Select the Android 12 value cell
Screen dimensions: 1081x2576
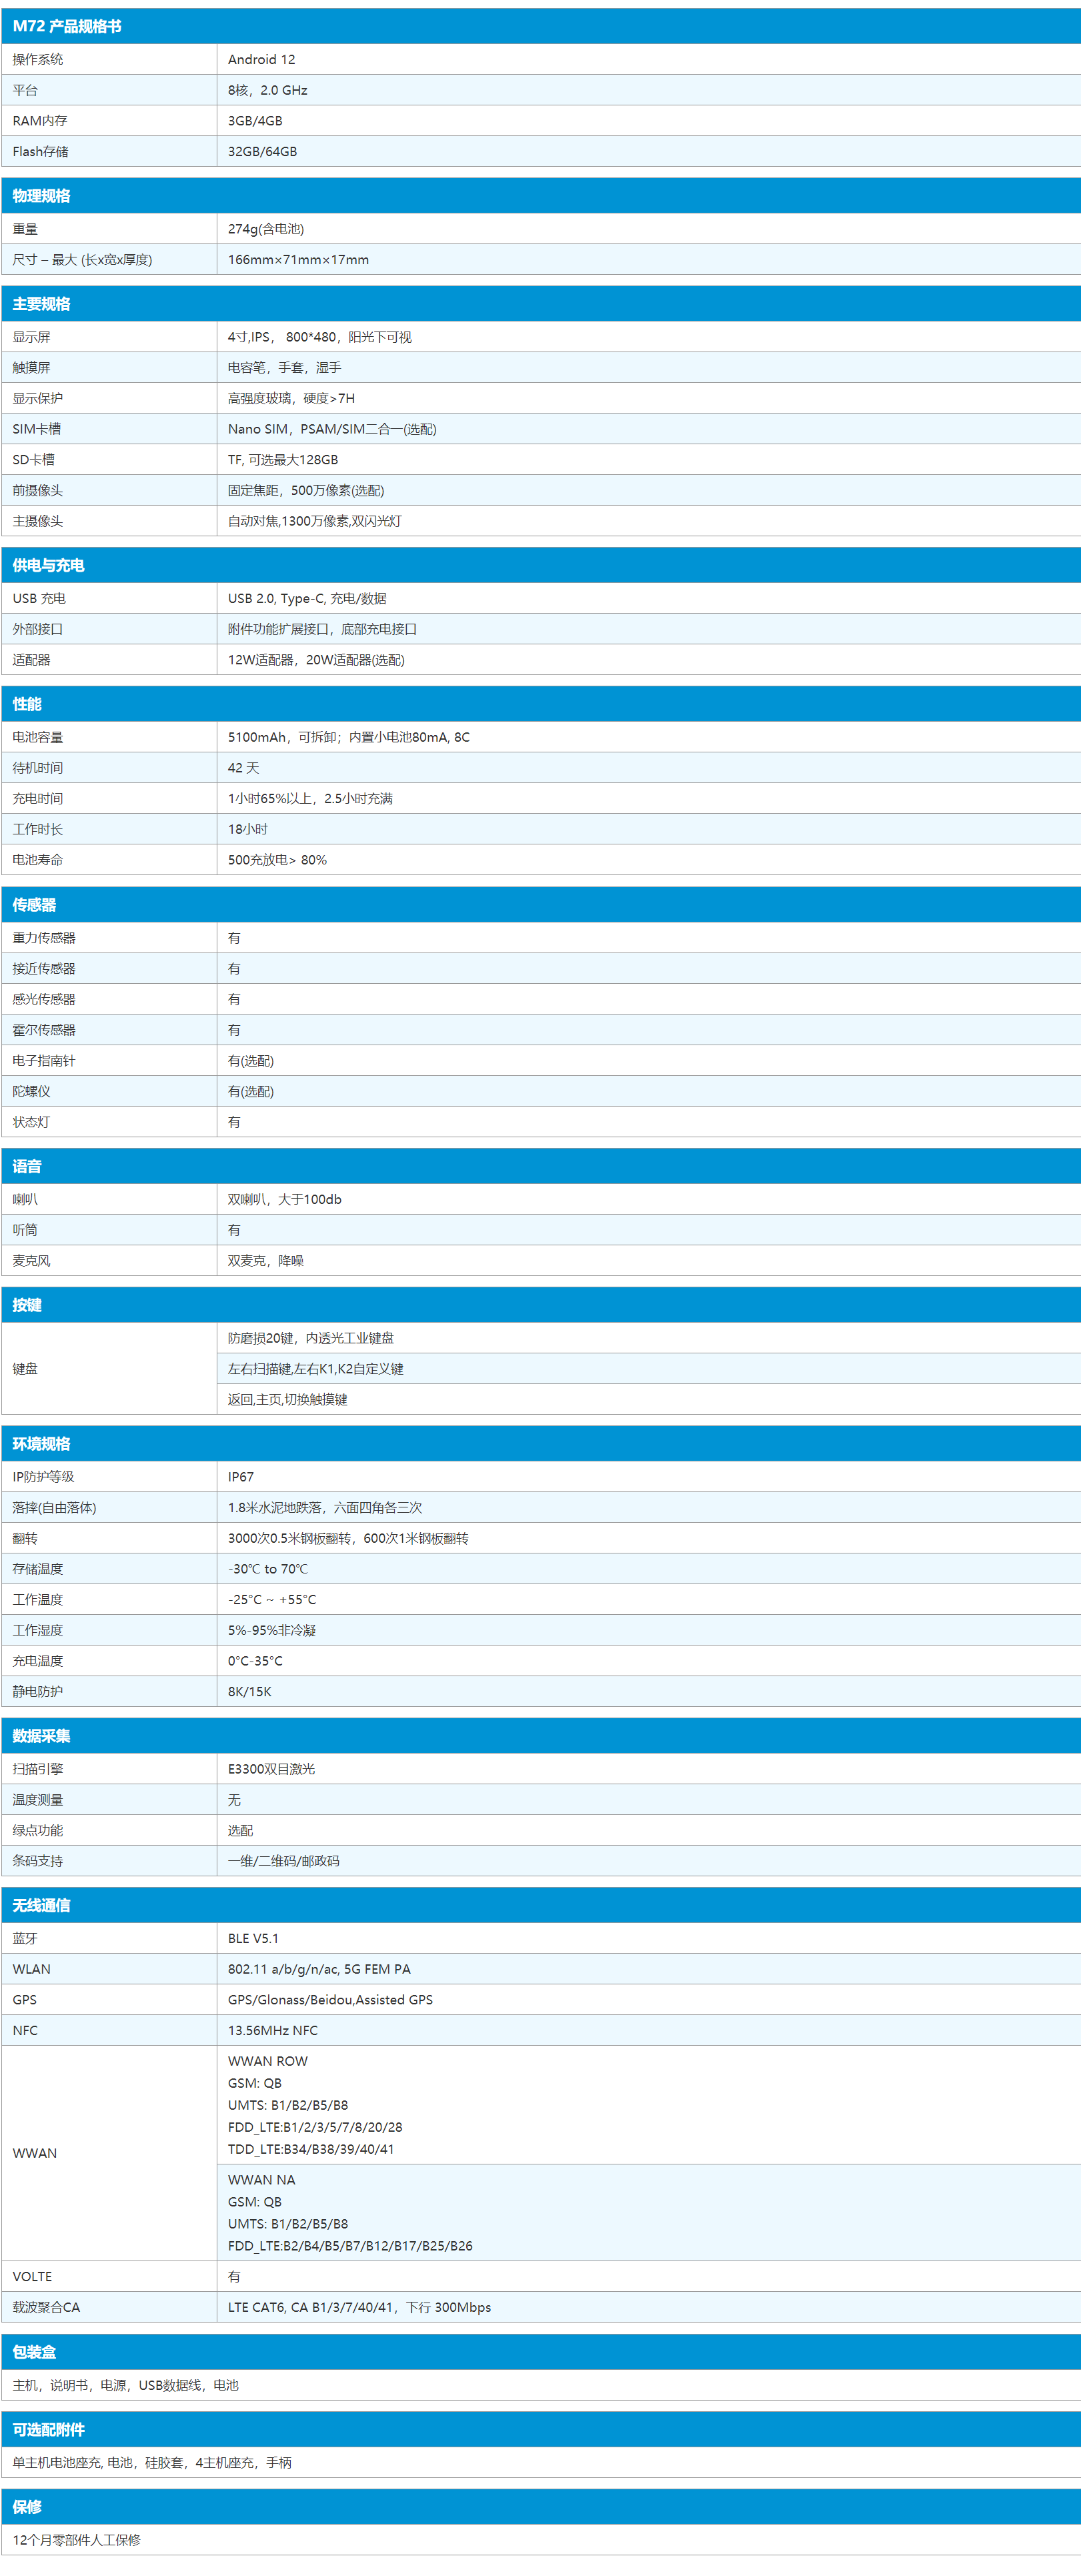261,59
